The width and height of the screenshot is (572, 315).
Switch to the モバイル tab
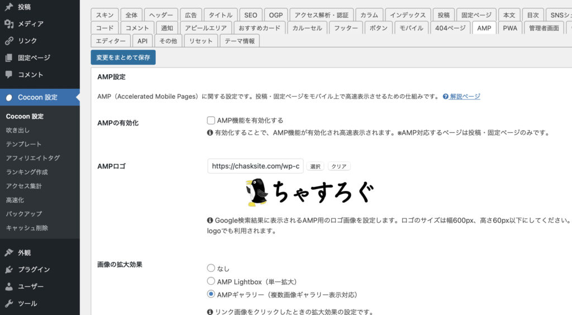click(411, 28)
